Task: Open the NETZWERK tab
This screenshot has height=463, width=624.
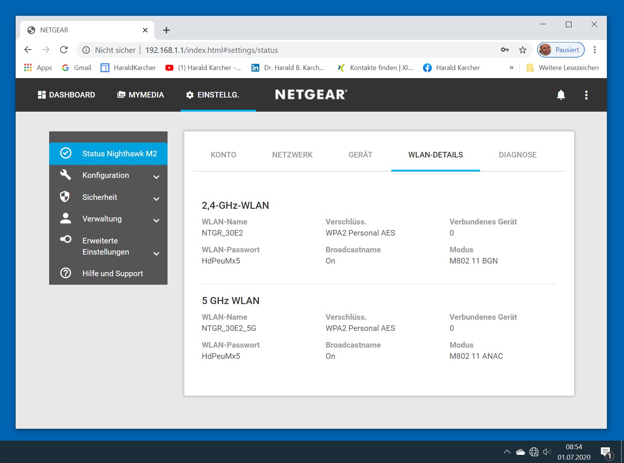Action: point(292,155)
